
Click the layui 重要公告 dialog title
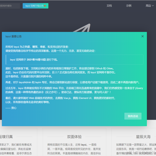coord(13,36)
